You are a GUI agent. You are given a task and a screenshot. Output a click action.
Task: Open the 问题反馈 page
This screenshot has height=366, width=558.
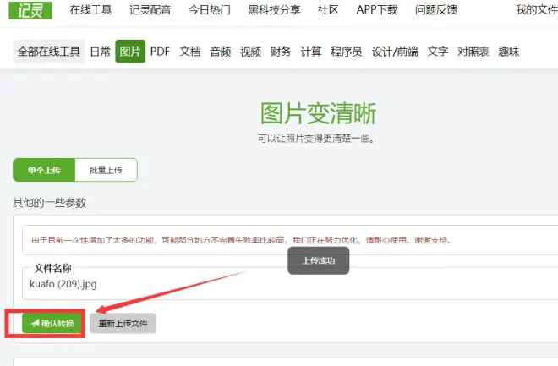click(x=437, y=10)
